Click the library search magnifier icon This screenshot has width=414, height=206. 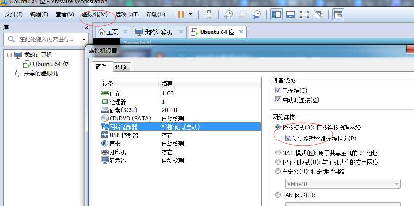(x=11, y=40)
